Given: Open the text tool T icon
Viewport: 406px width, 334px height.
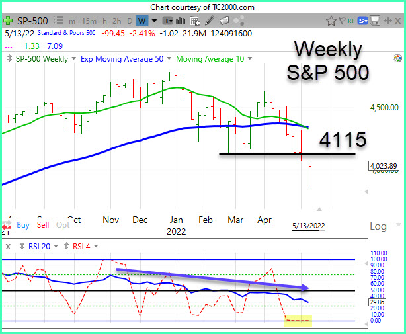Looking at the screenshot, I should click(167, 21).
